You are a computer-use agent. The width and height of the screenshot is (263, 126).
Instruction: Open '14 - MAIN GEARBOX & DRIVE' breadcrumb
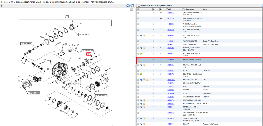[x=63, y=2]
